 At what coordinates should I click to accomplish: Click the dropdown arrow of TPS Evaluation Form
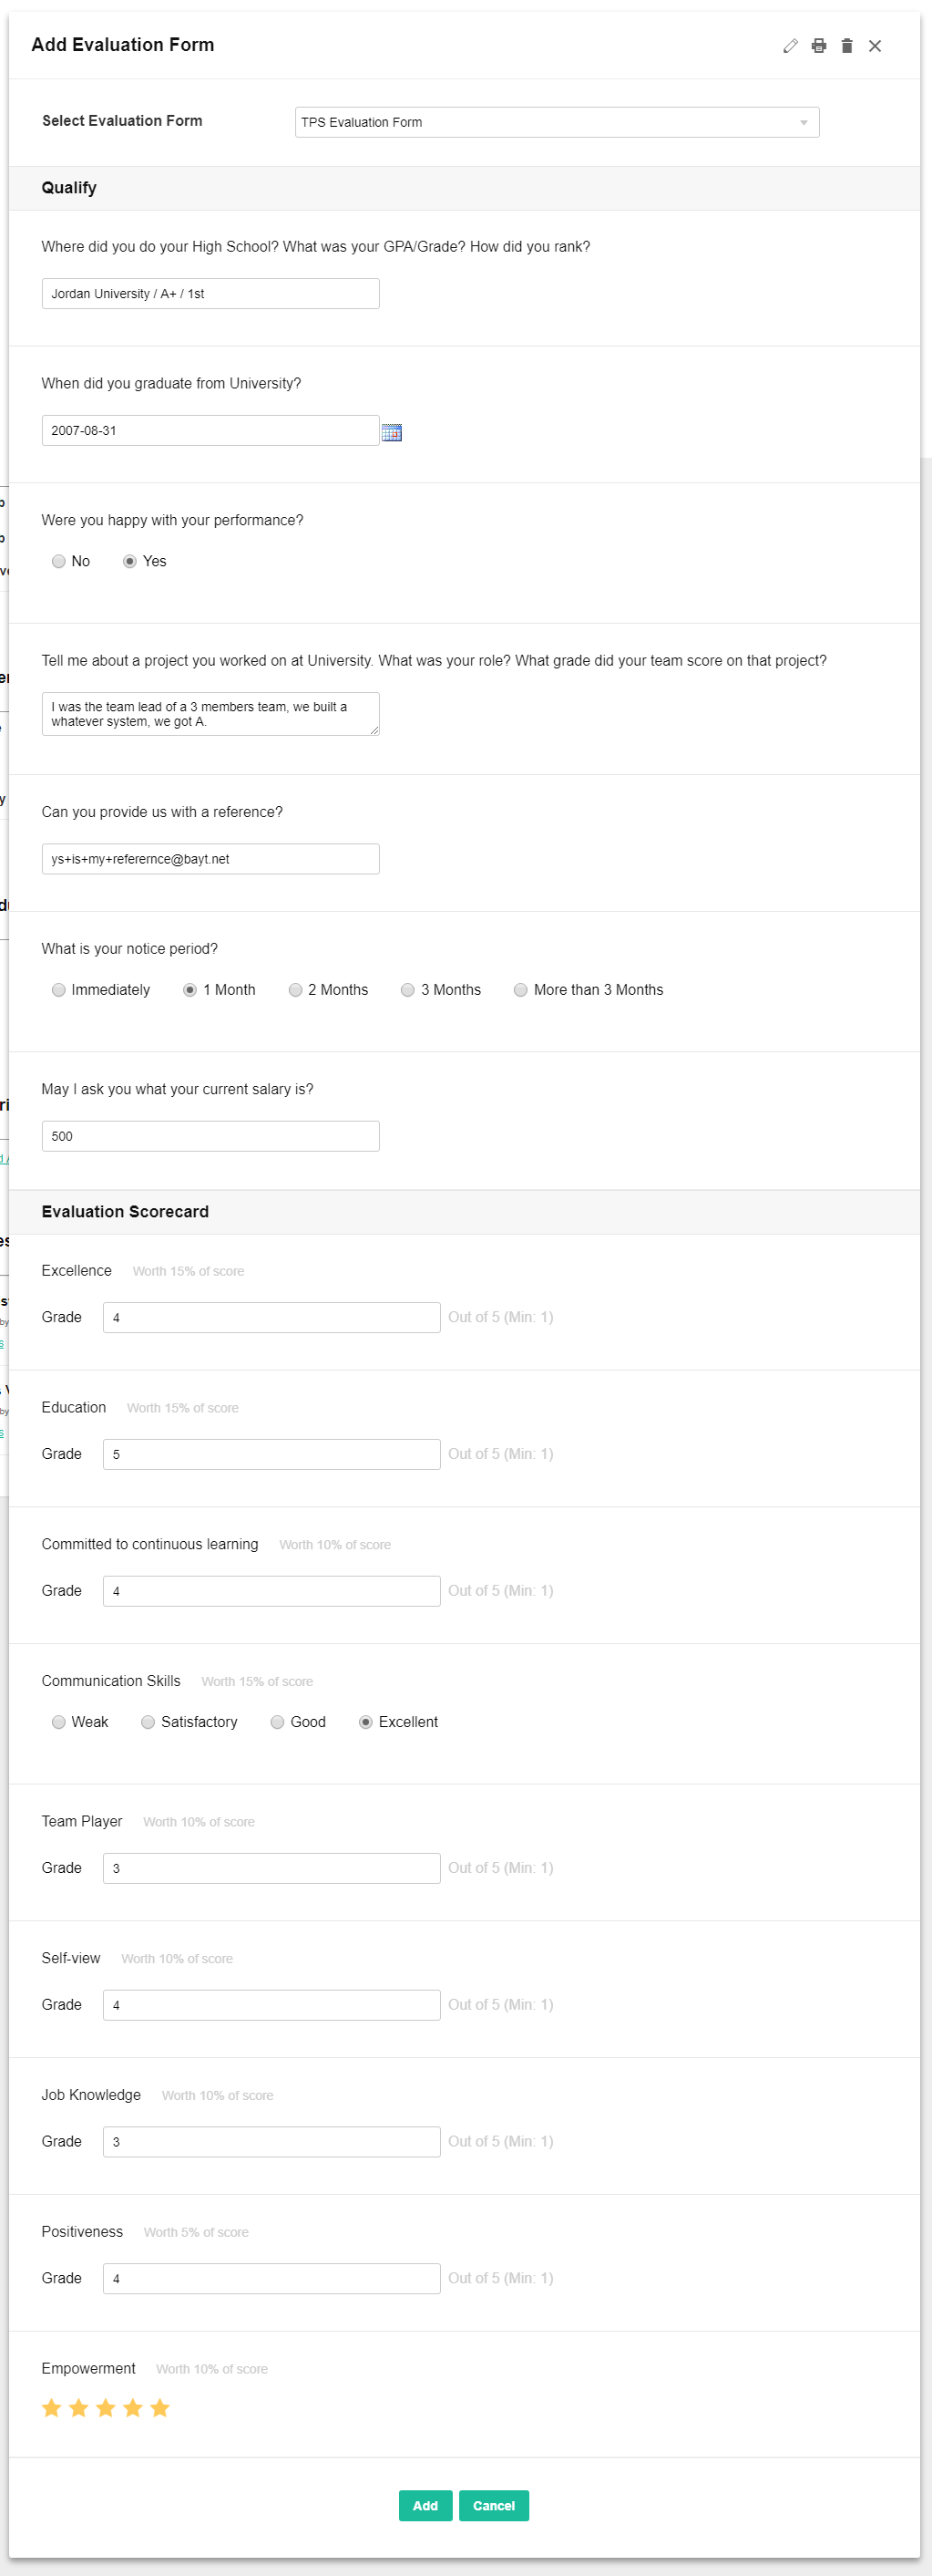pos(804,123)
